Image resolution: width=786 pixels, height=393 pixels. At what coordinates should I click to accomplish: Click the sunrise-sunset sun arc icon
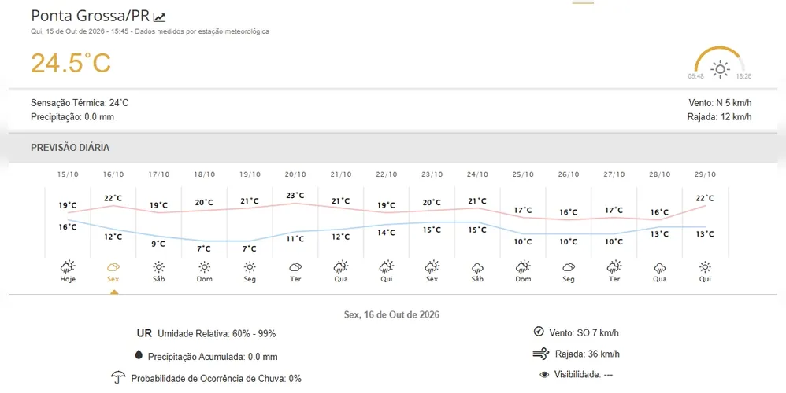720,63
